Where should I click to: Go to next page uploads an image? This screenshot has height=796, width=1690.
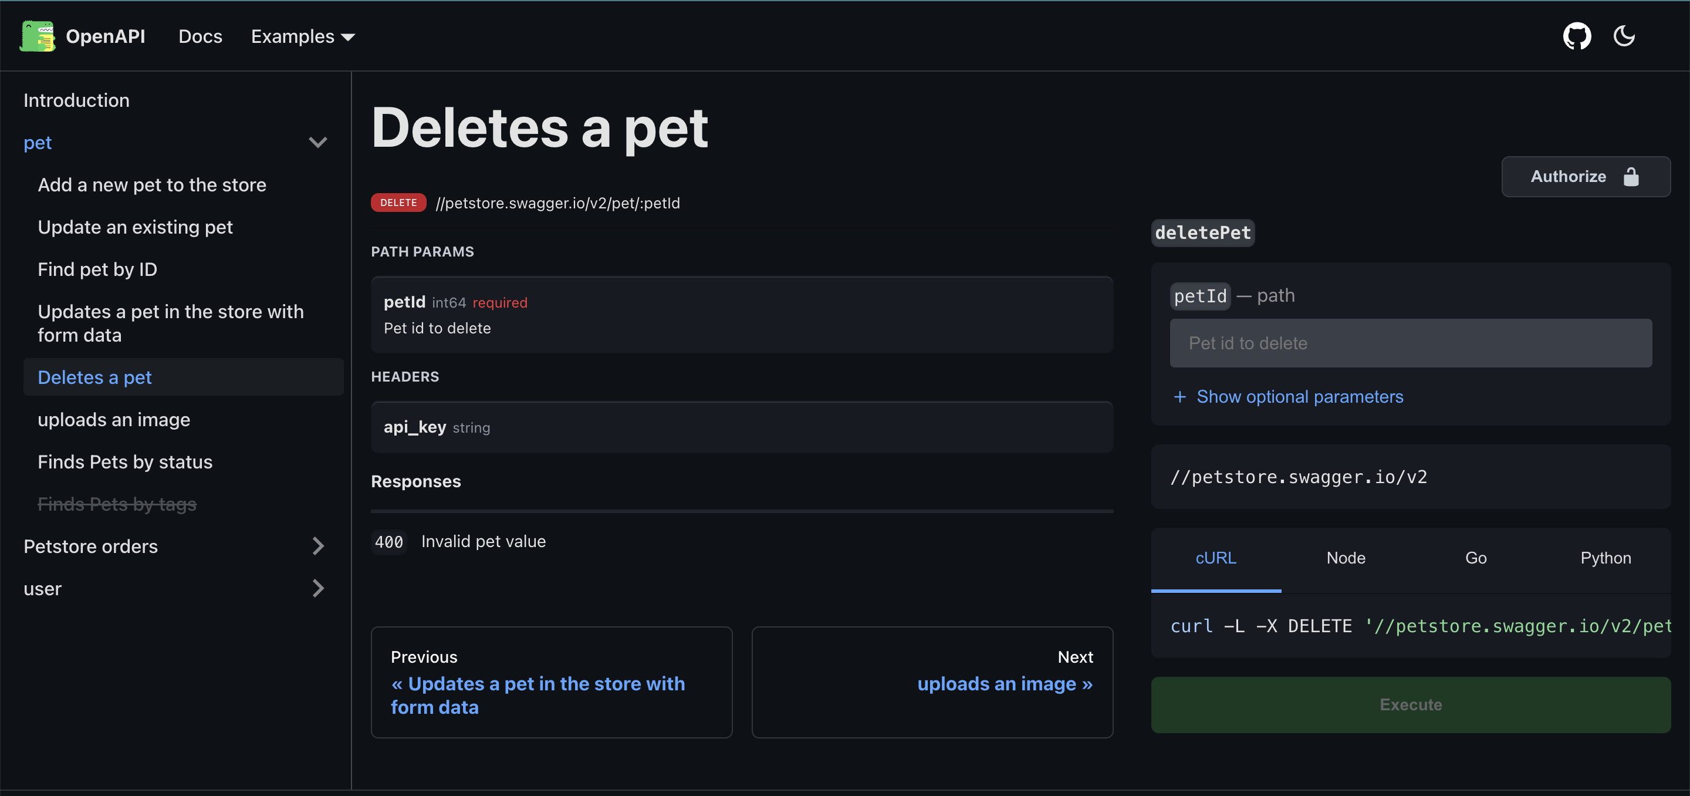point(1004,684)
